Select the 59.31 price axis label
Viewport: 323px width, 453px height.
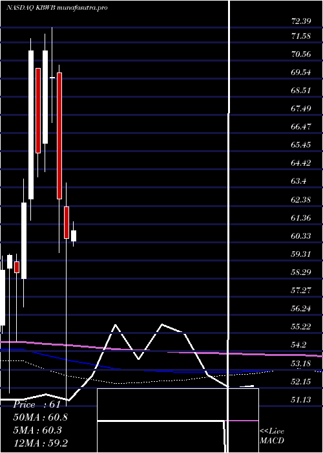[x=301, y=254]
